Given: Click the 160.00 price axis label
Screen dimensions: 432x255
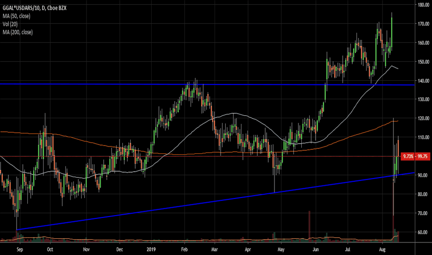Looking at the screenshot, I should 424,43.
